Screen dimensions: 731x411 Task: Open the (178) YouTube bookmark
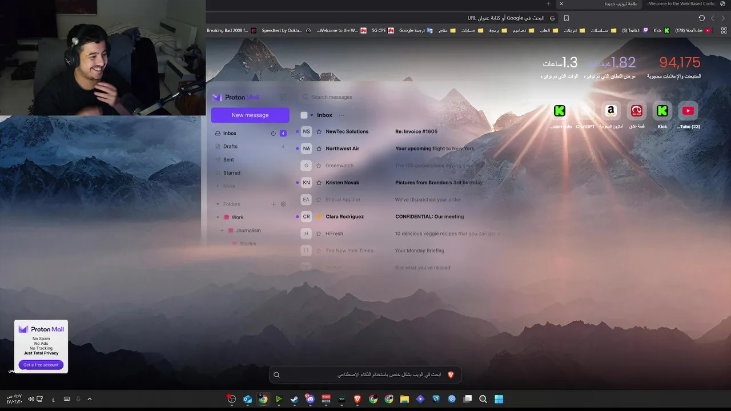pyautogui.click(x=692, y=31)
